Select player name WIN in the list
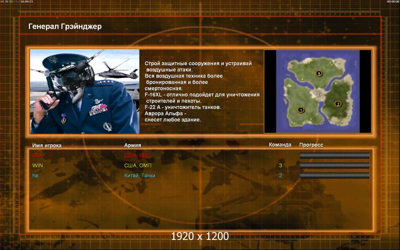The width and height of the screenshot is (400, 250). 37,165
